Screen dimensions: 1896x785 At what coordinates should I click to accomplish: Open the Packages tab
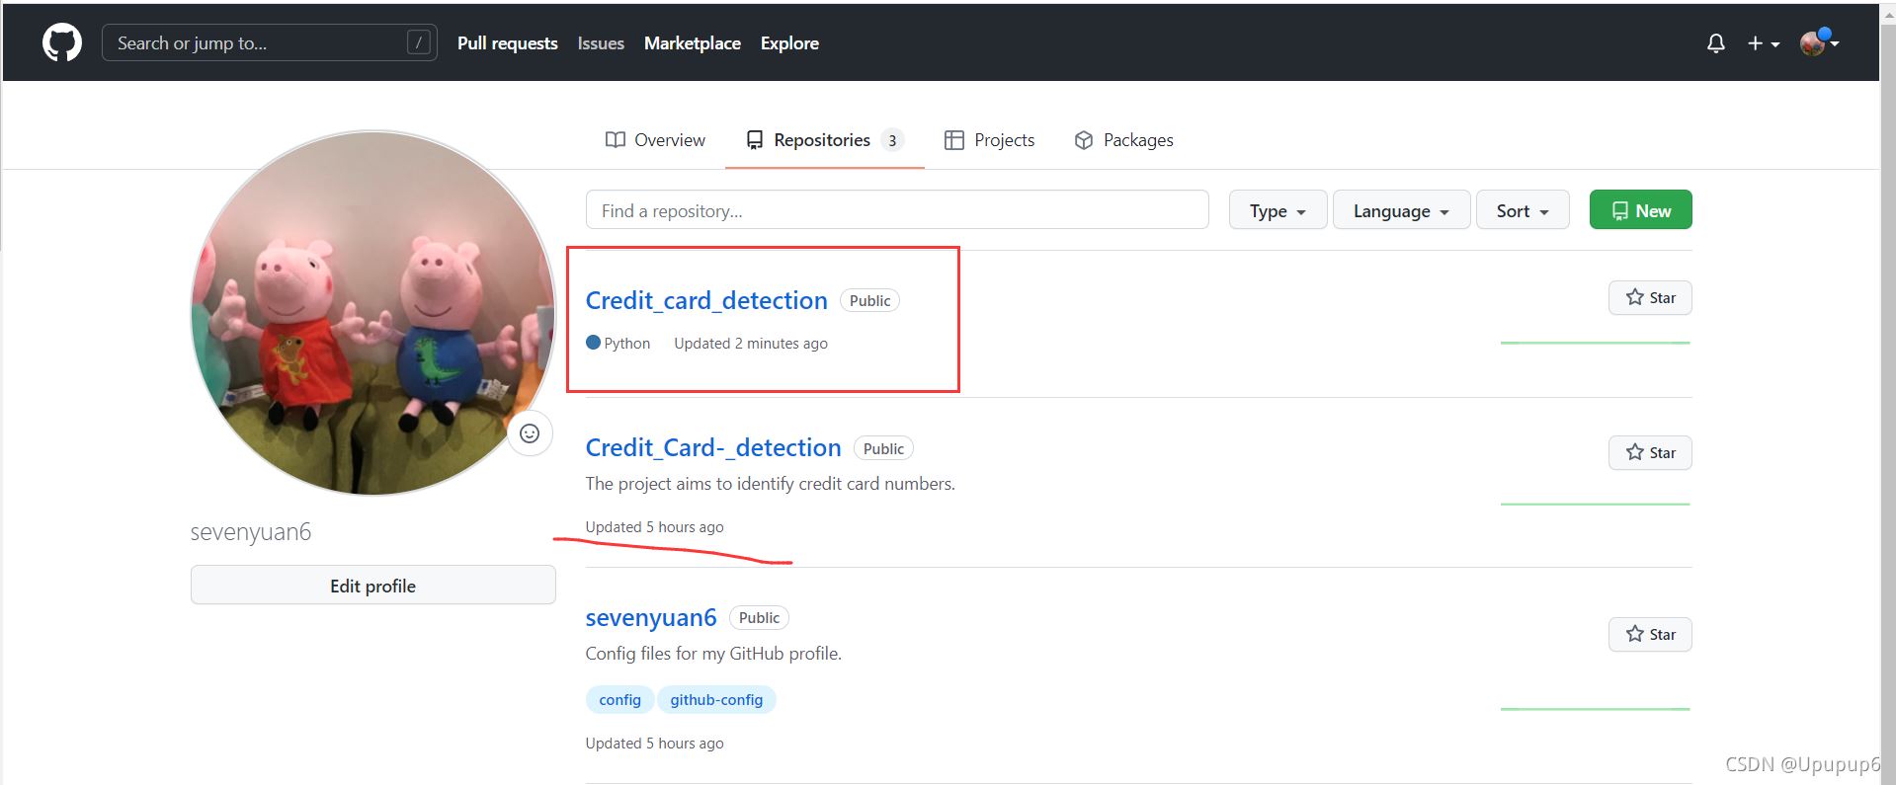(x=1123, y=140)
